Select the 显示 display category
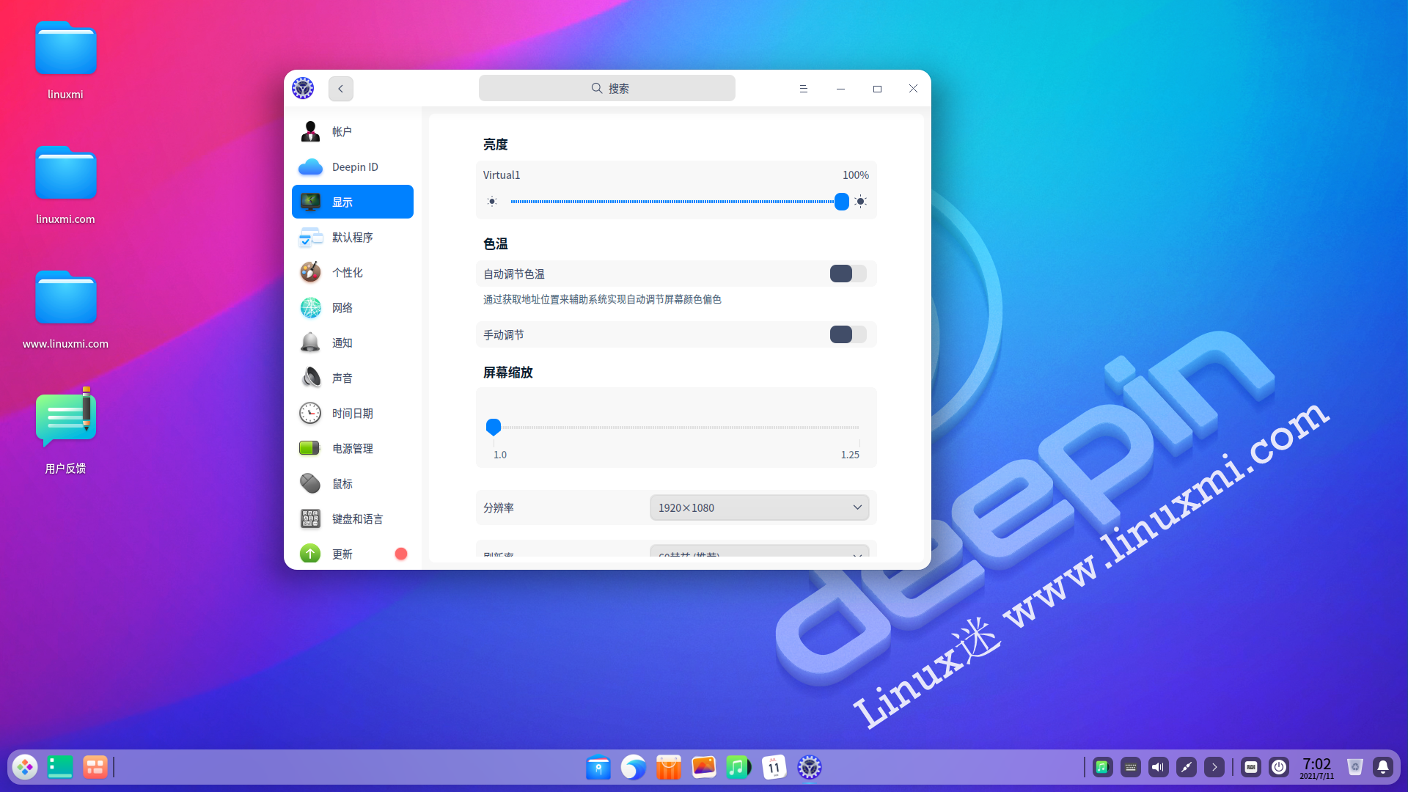Image resolution: width=1408 pixels, height=792 pixels. click(x=353, y=202)
